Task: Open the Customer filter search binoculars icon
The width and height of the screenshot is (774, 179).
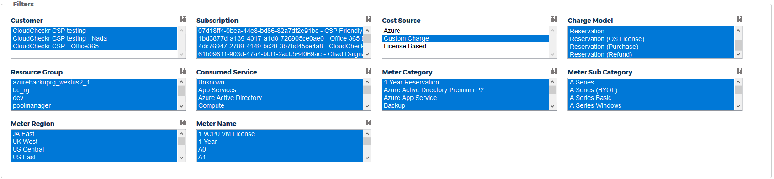Action: (x=183, y=19)
